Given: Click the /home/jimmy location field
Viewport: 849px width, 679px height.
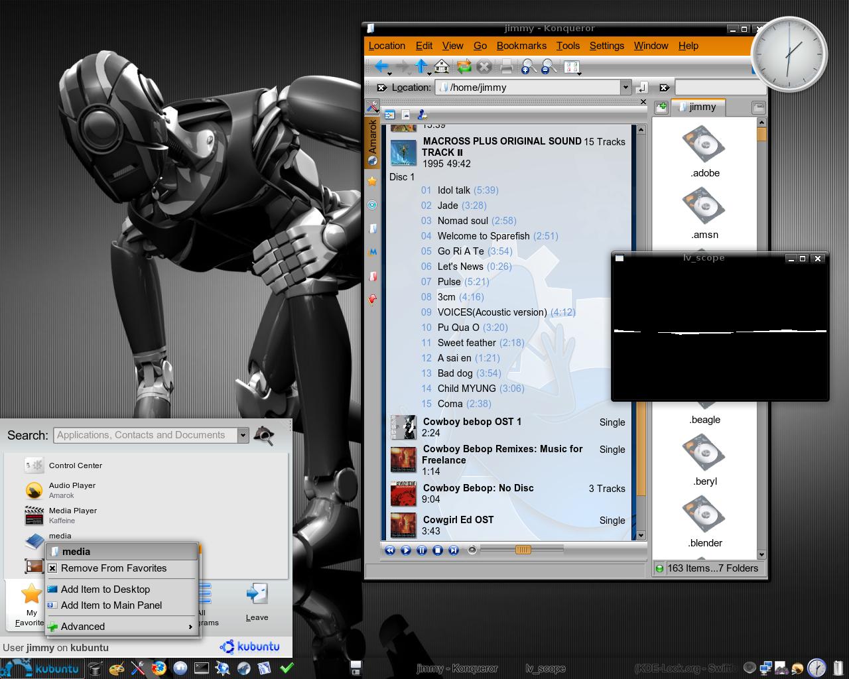Looking at the screenshot, I should pyautogui.click(x=527, y=88).
